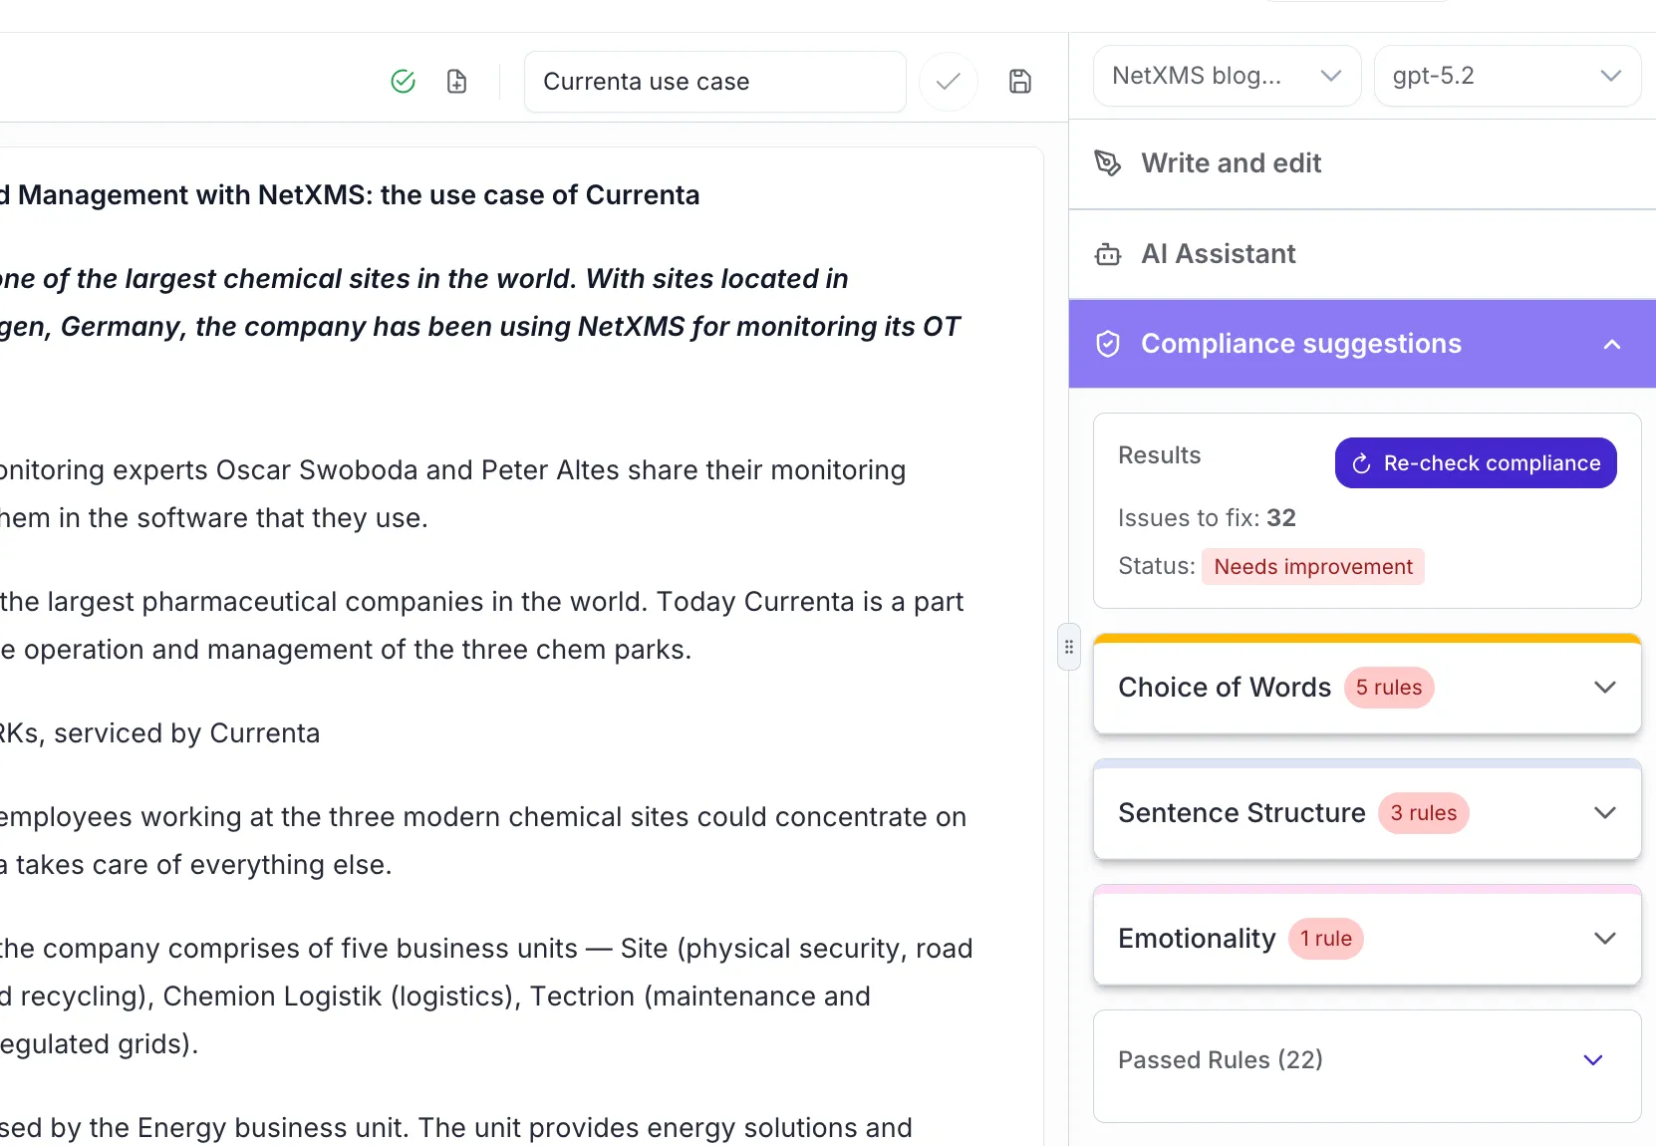
Task: Open the gpt-5.2 model selector
Action: pos(1507,76)
